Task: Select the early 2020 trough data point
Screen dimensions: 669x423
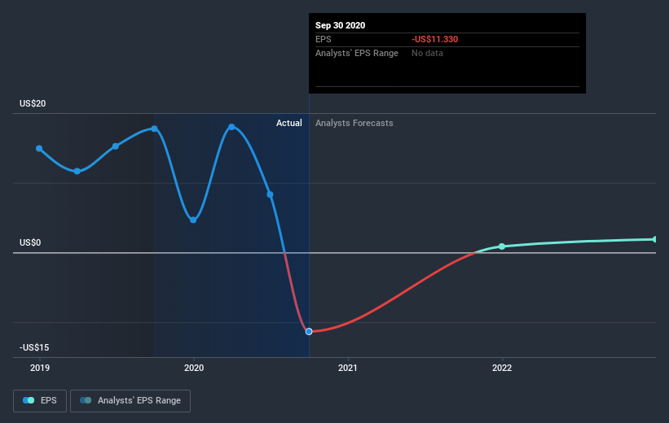Action: (x=193, y=220)
